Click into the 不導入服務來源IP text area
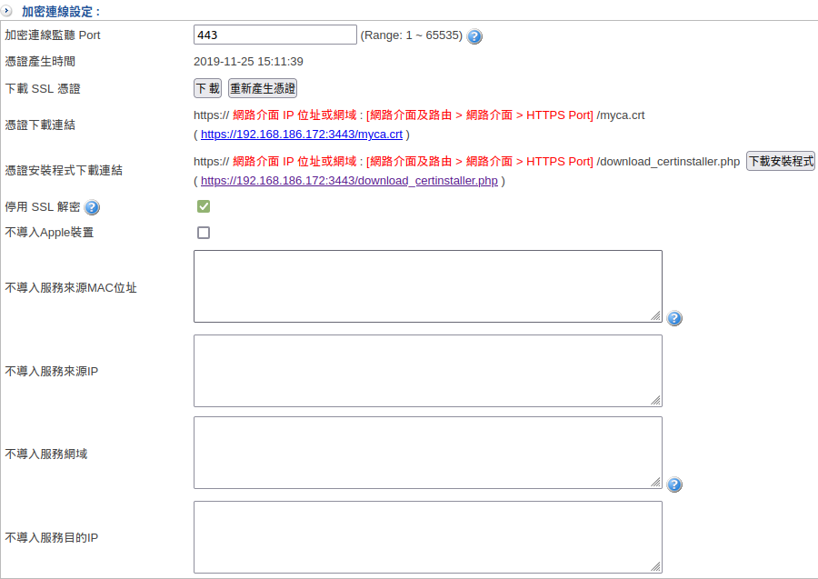 pyautogui.click(x=427, y=370)
